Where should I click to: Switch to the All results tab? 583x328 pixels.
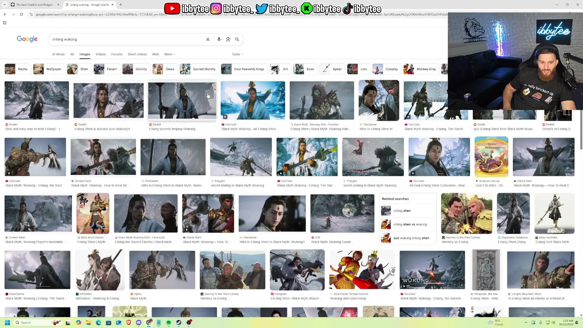(x=72, y=54)
